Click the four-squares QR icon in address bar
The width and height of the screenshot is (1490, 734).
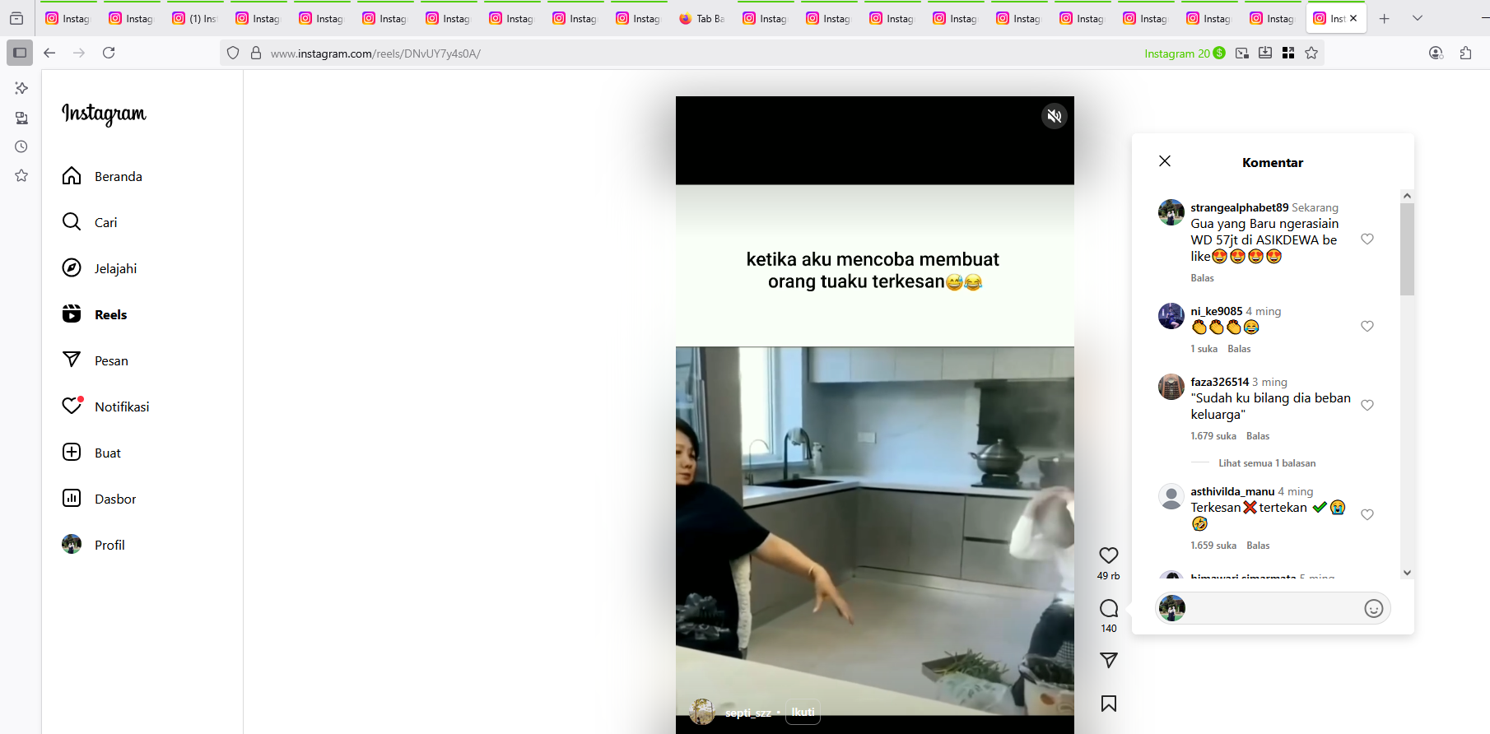coord(1288,53)
